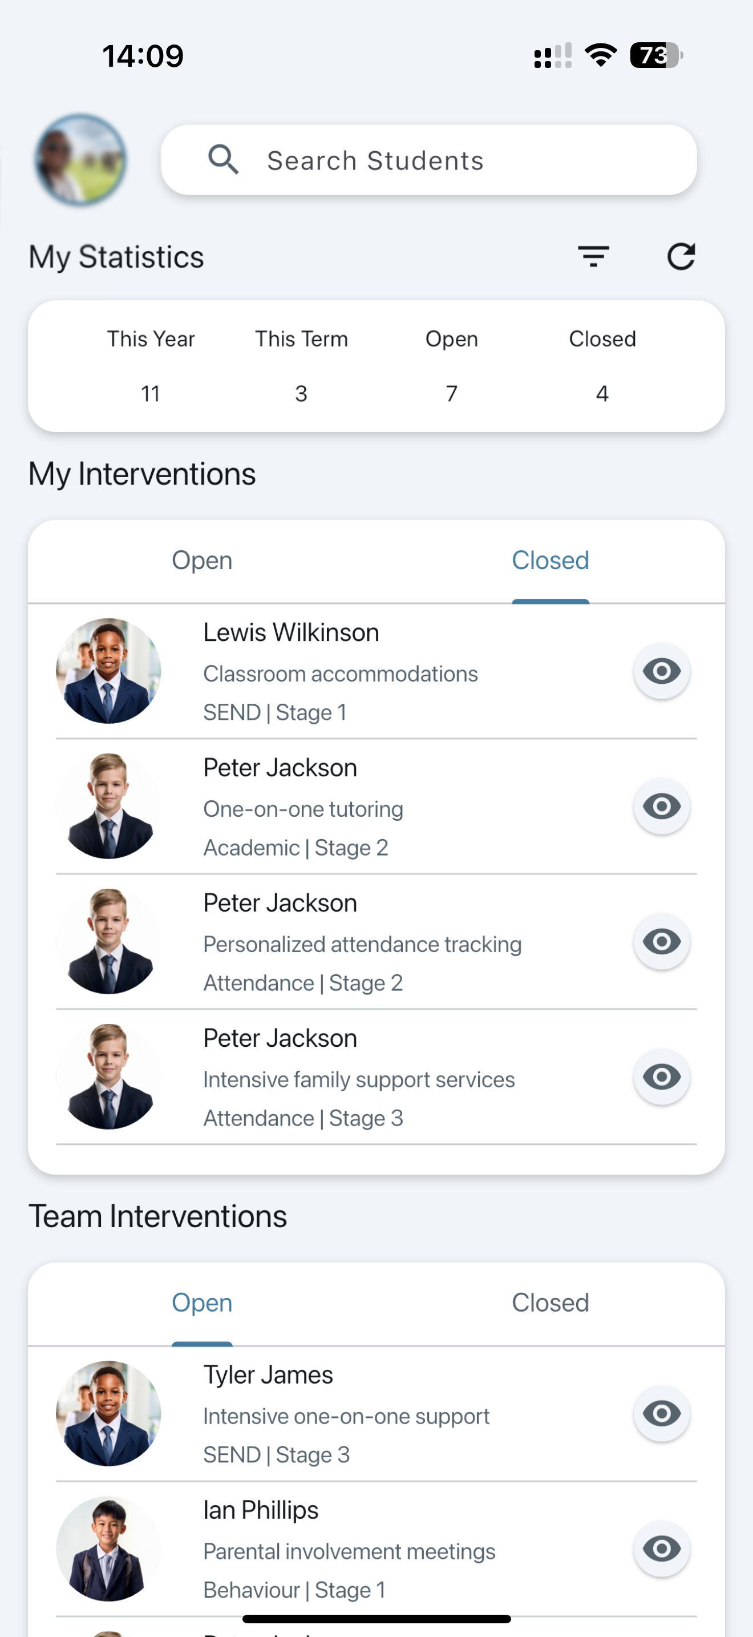Open Tyler James name link
The width and height of the screenshot is (753, 1637).
pos(268,1375)
